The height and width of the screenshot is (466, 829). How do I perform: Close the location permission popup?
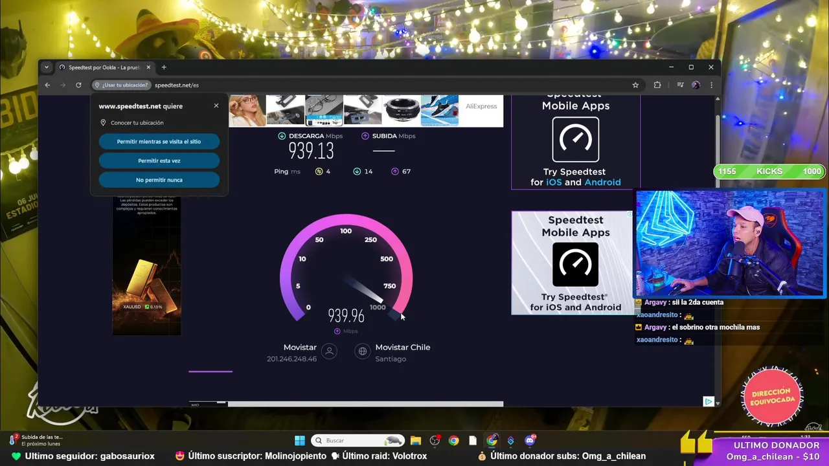point(216,105)
